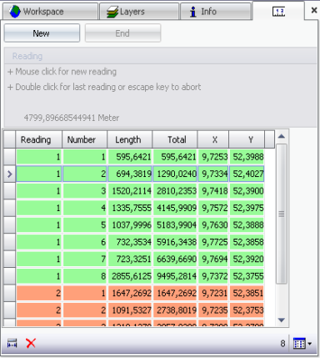Select the measurement ruler tab icon
The image size is (320, 358).
pos(278,12)
